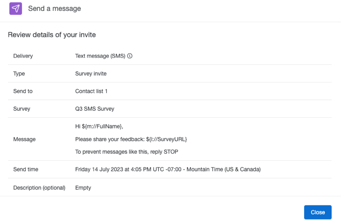Click the info icon beside Text message (SMS)
Viewport: 341px width, 222px height.
(x=130, y=56)
